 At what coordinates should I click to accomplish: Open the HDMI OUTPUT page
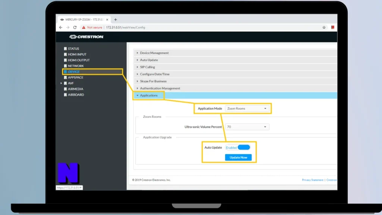pyautogui.click(x=79, y=60)
